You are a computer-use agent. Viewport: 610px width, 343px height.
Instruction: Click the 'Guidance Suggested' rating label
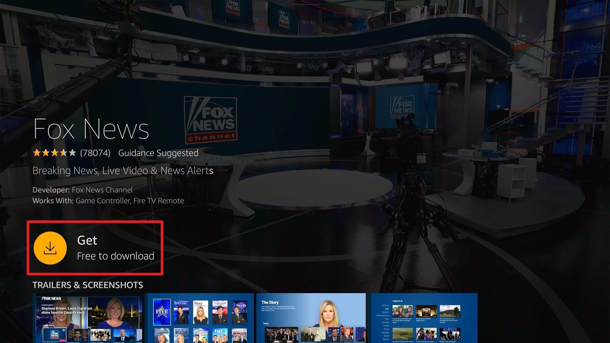[158, 153]
